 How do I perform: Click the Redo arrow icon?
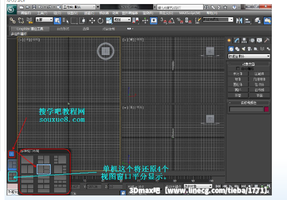pyautogui.click(x=49, y=7)
